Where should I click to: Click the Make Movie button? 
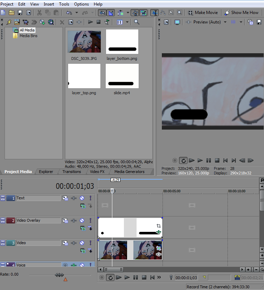pyautogui.click(x=203, y=13)
